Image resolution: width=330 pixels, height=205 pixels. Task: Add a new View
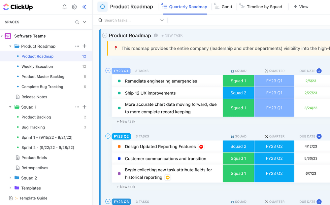(301, 7)
